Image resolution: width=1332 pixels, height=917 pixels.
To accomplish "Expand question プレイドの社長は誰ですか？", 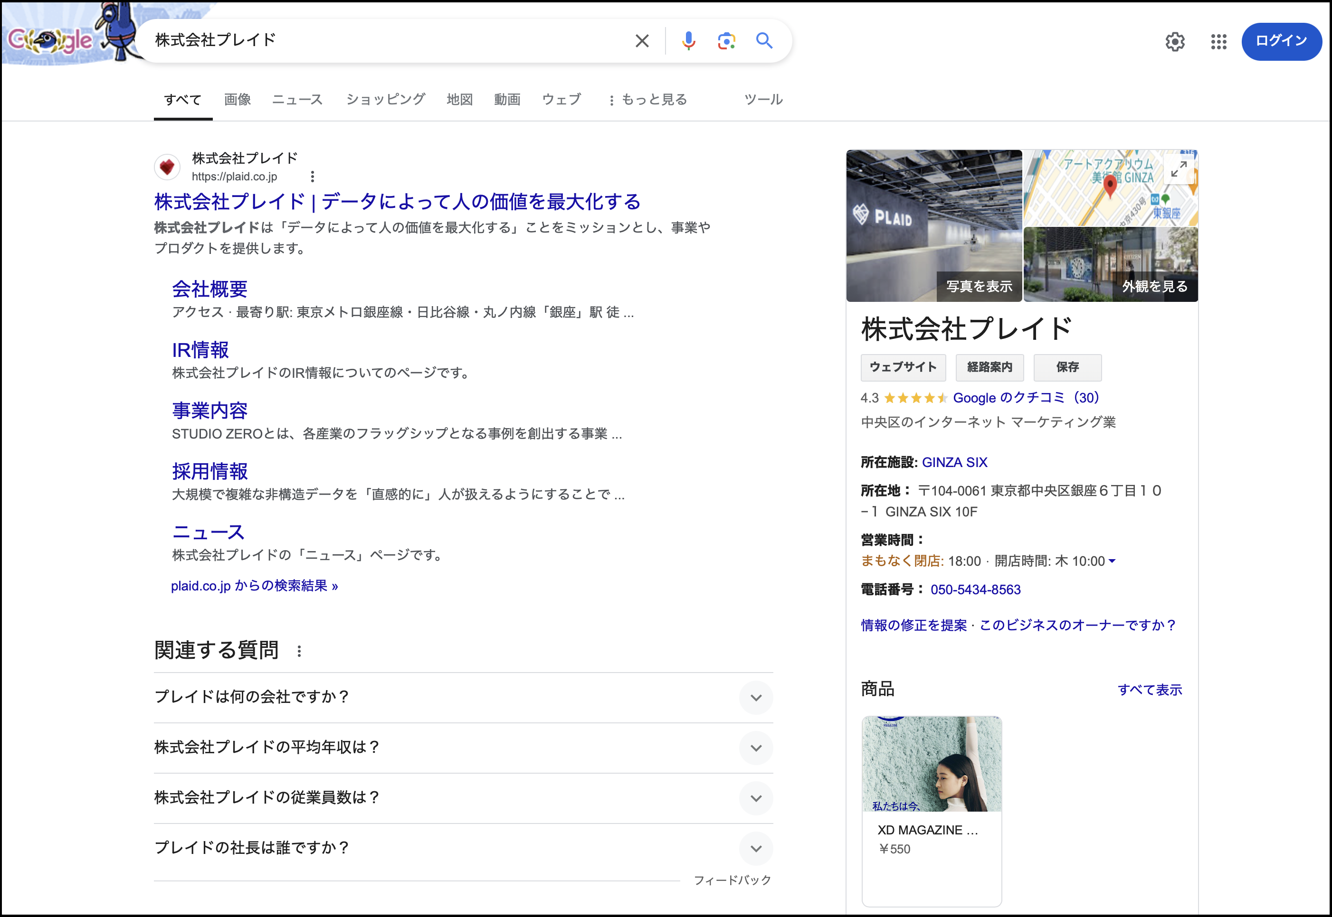I will (x=463, y=849).
